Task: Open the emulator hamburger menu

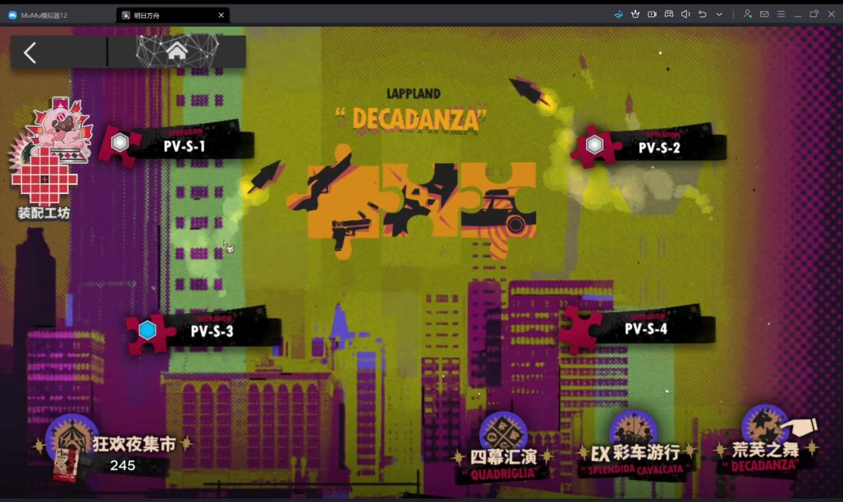Action: pos(781,15)
